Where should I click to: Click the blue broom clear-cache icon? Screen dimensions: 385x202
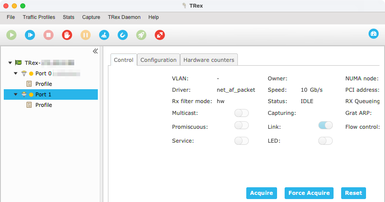tap(104, 35)
